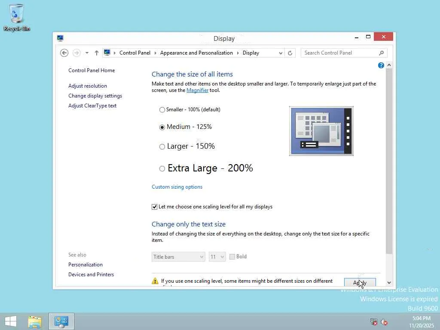Open the Recycle Bin desktop icon
The image size is (440, 330).
(x=17, y=17)
